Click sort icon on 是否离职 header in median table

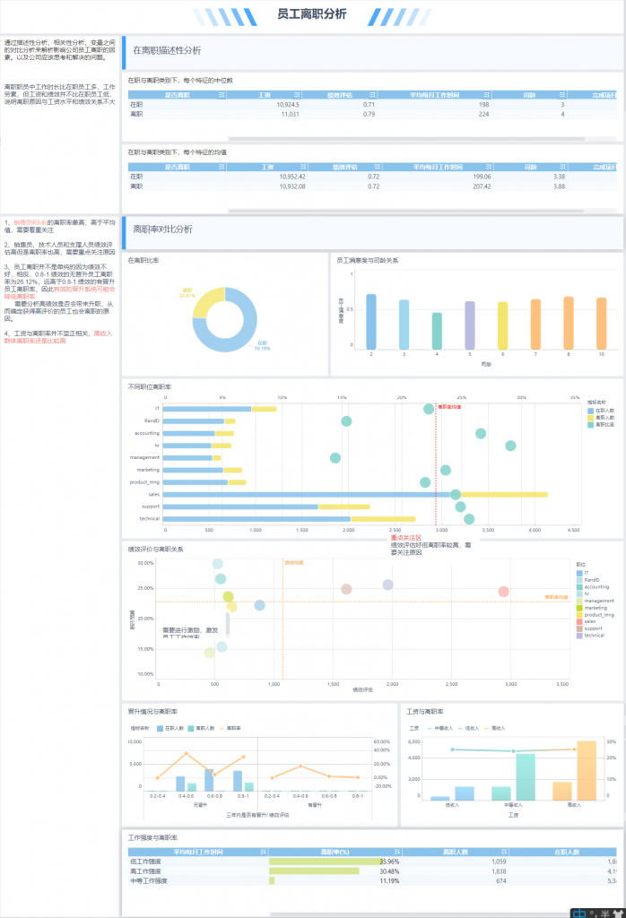pyautogui.click(x=222, y=95)
